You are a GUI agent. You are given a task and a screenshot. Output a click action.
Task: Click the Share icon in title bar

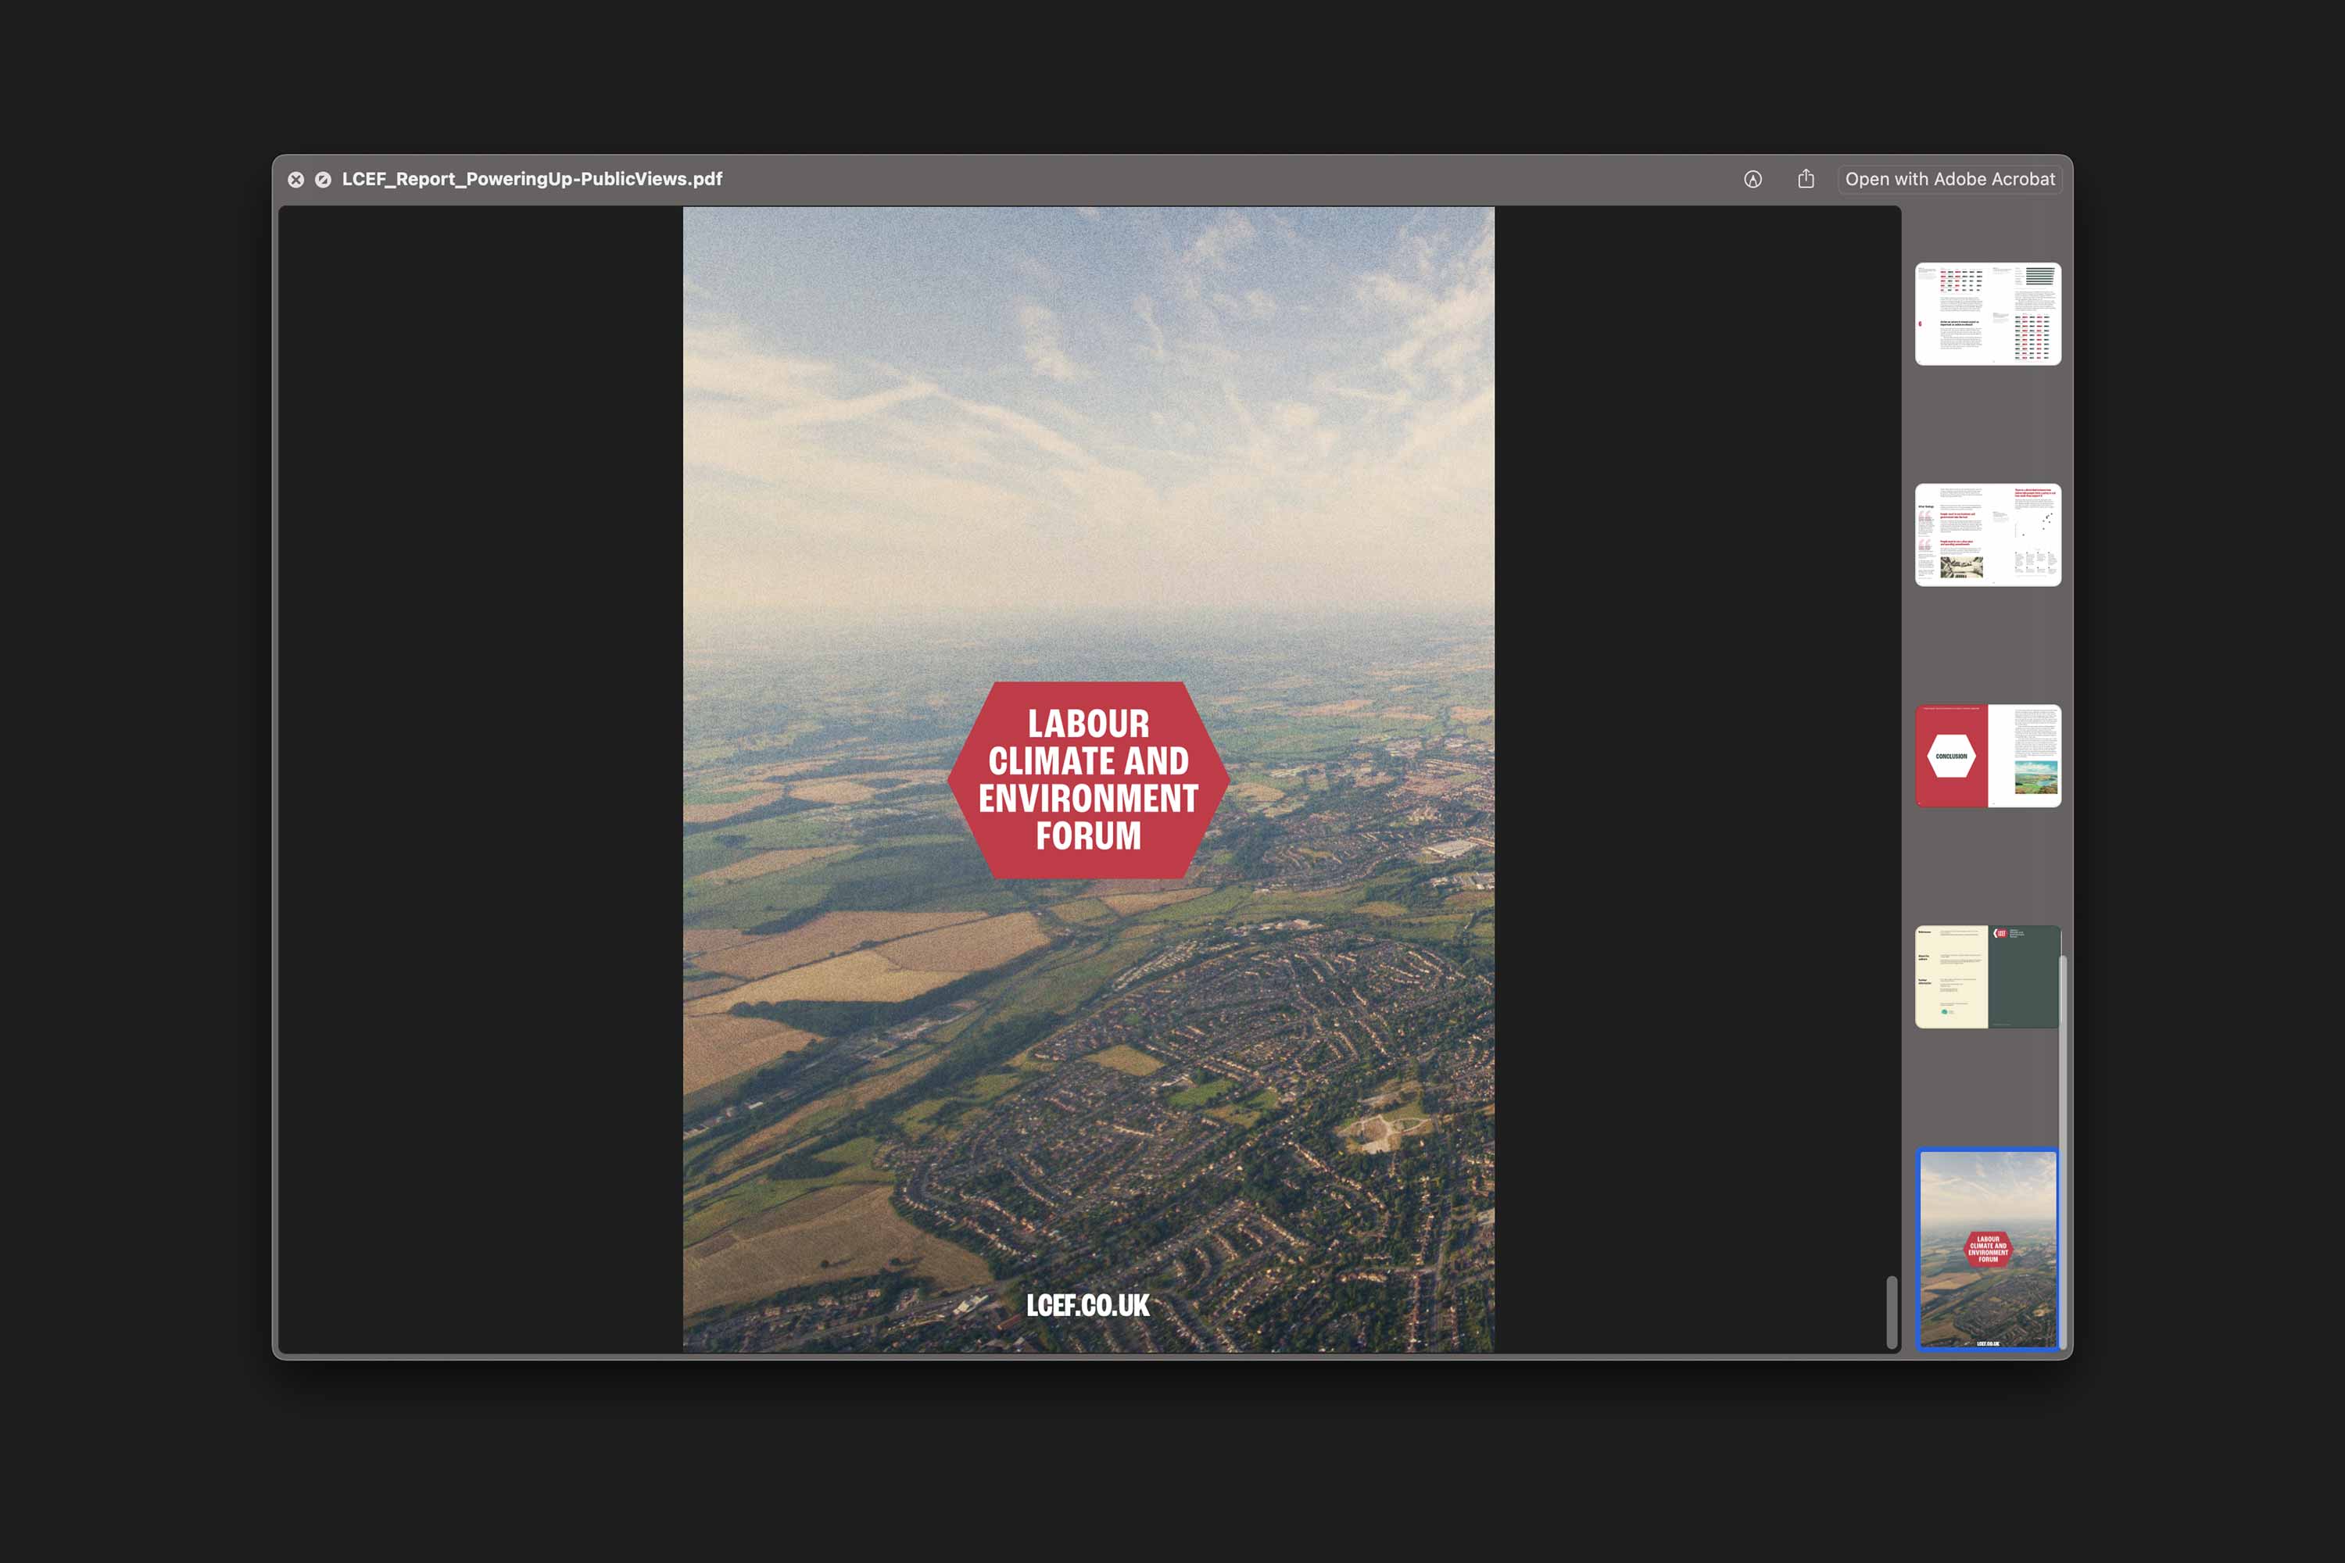(1806, 178)
